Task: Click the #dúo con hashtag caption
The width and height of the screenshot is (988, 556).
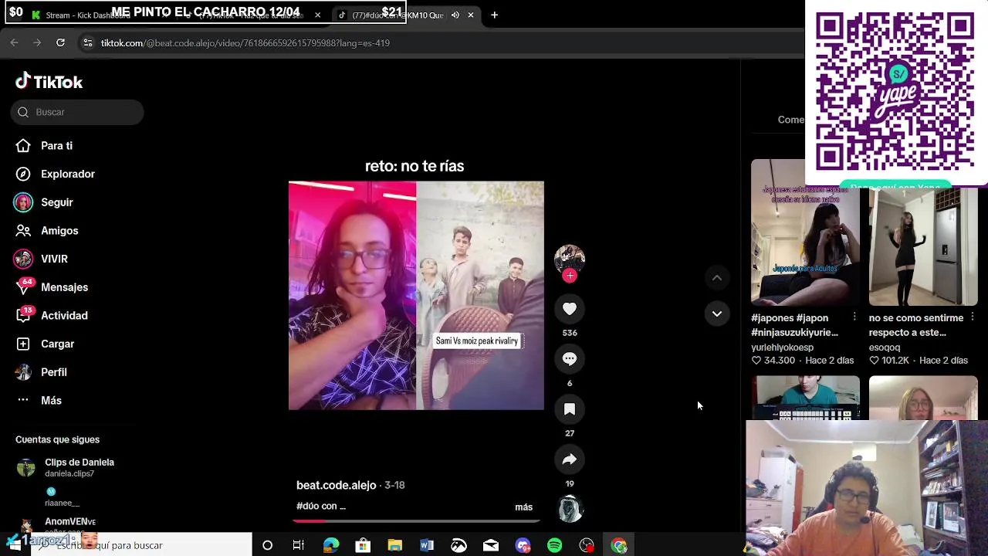Action: (x=321, y=506)
